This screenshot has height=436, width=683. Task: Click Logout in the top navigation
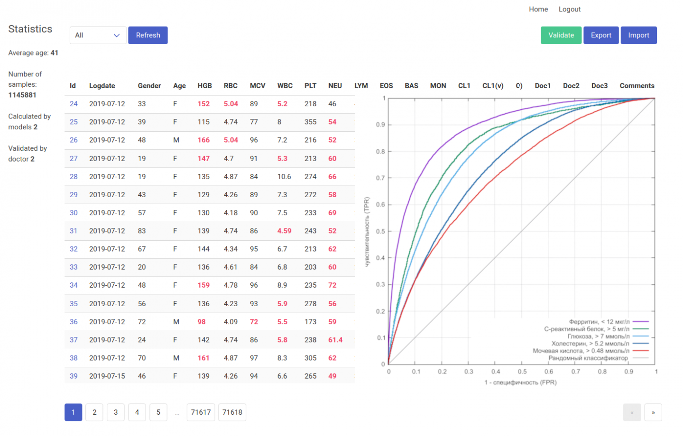[x=569, y=9]
